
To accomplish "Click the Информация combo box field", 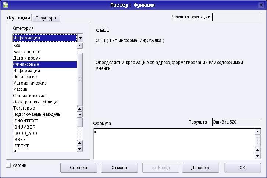I will pyautogui.click(x=45, y=38).
